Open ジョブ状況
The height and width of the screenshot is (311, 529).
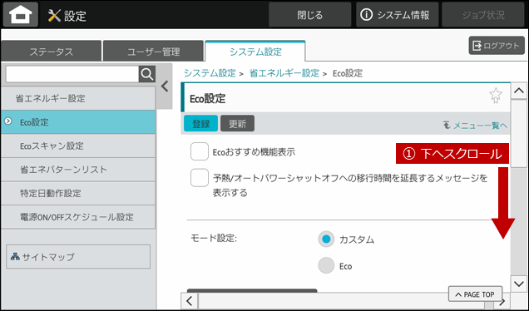tap(483, 15)
